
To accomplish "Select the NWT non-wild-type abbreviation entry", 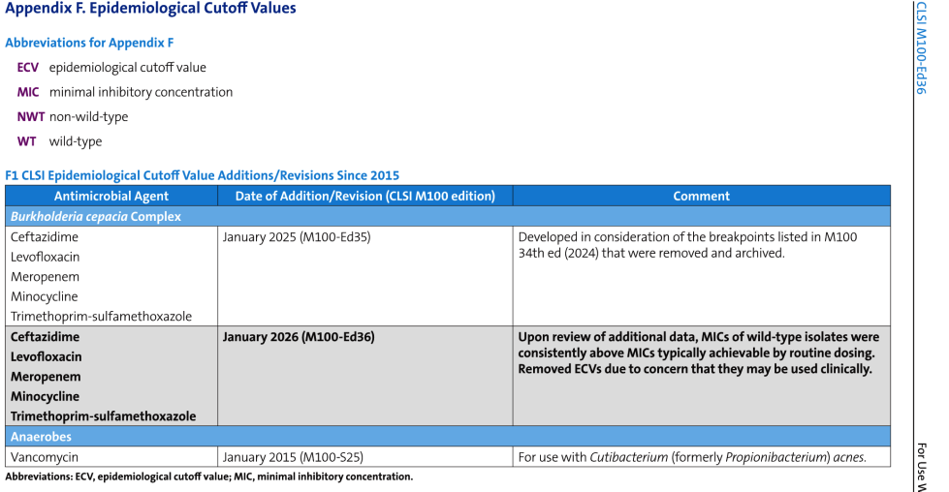I will point(72,117).
